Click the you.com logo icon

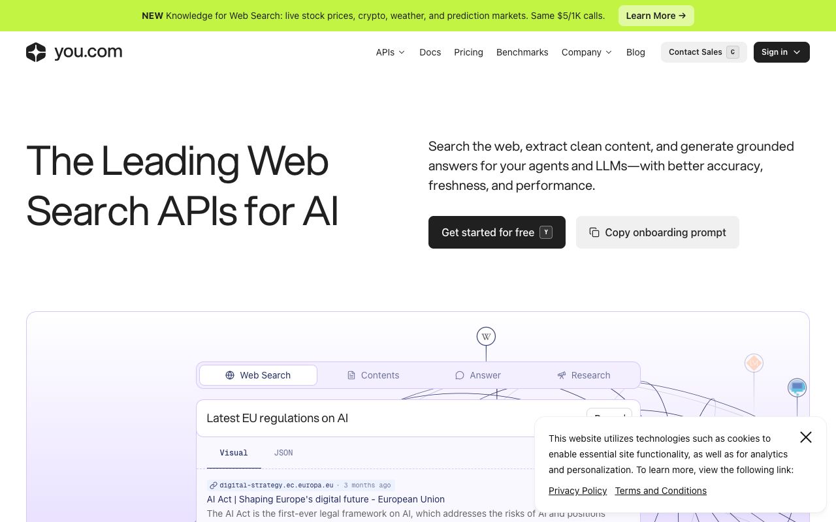coord(36,52)
